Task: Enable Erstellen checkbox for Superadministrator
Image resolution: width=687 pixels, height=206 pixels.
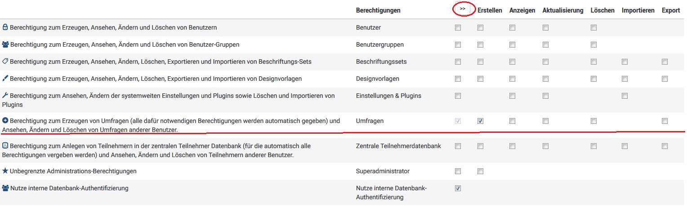Action: tap(480, 171)
